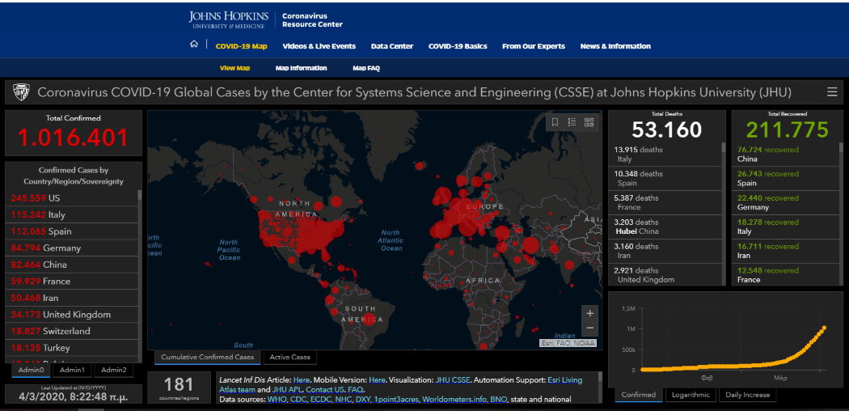Image resolution: width=849 pixels, height=411 pixels.
Task: Click the '16.711 recovered Iran' entry
Action: 786,251
